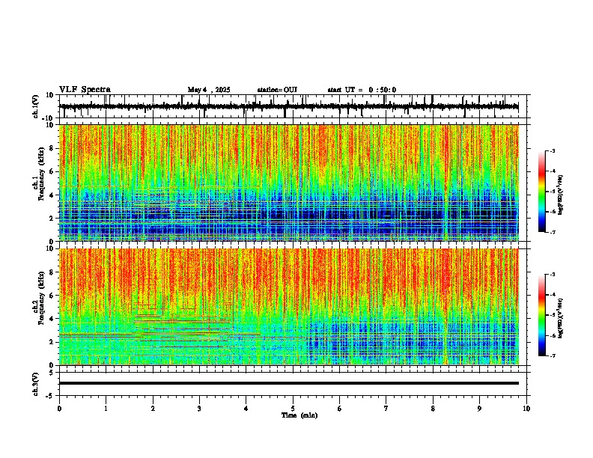Click the "4" kHz tick on ch.1 spectrogram
Screen dimensions: 593x458
52,195
